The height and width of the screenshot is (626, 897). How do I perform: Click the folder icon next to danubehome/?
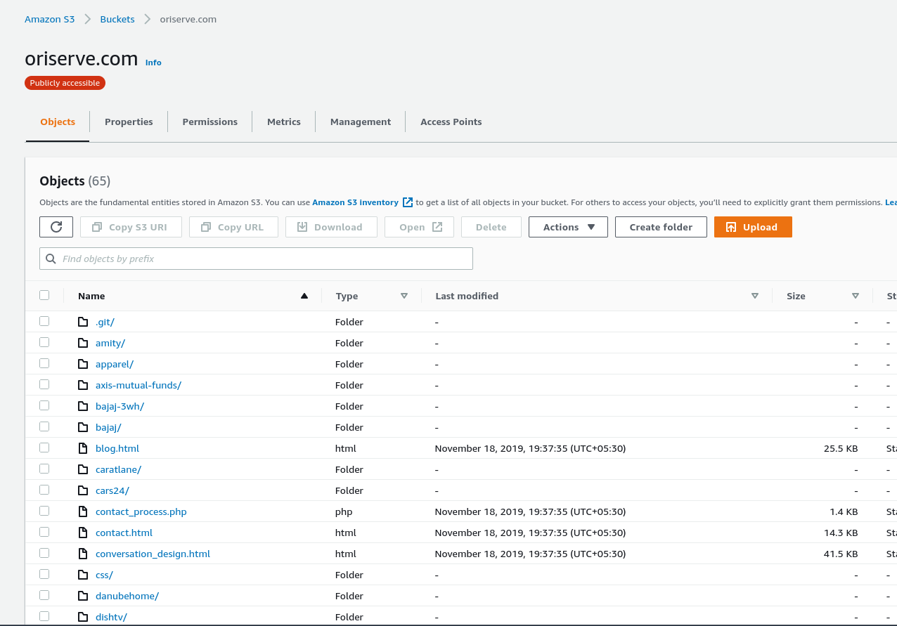point(83,596)
